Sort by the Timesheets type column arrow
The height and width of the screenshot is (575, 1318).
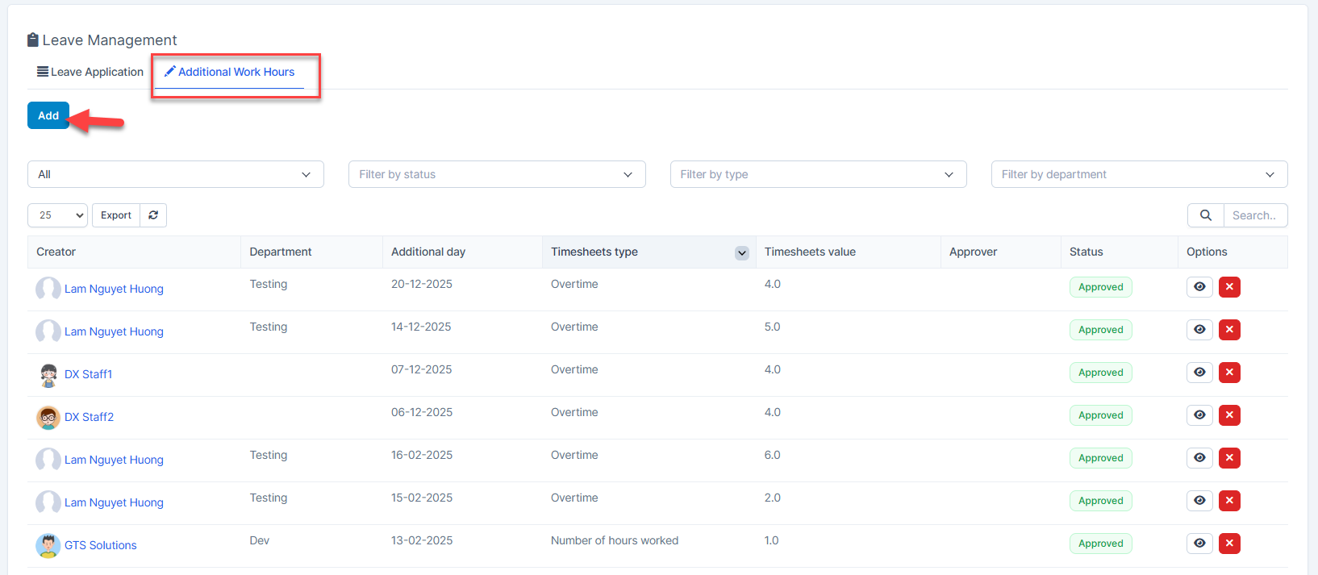tap(741, 253)
